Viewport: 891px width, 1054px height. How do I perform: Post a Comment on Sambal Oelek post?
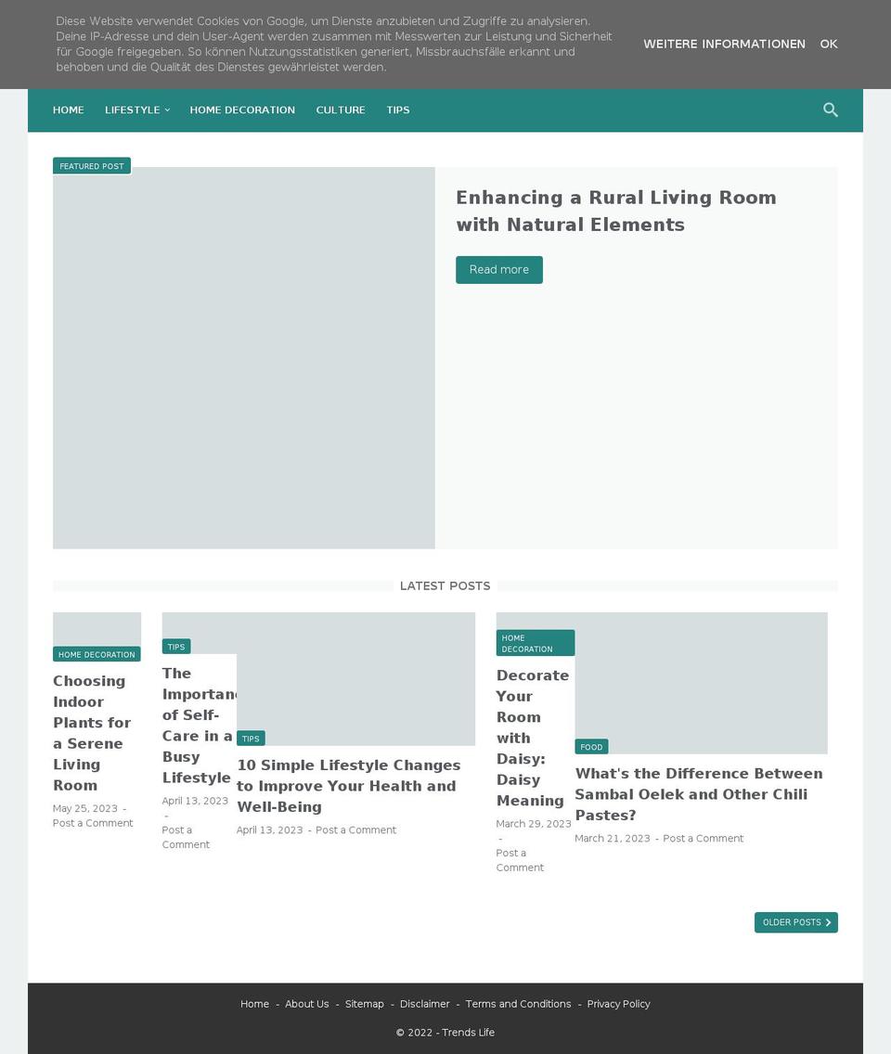pos(704,838)
